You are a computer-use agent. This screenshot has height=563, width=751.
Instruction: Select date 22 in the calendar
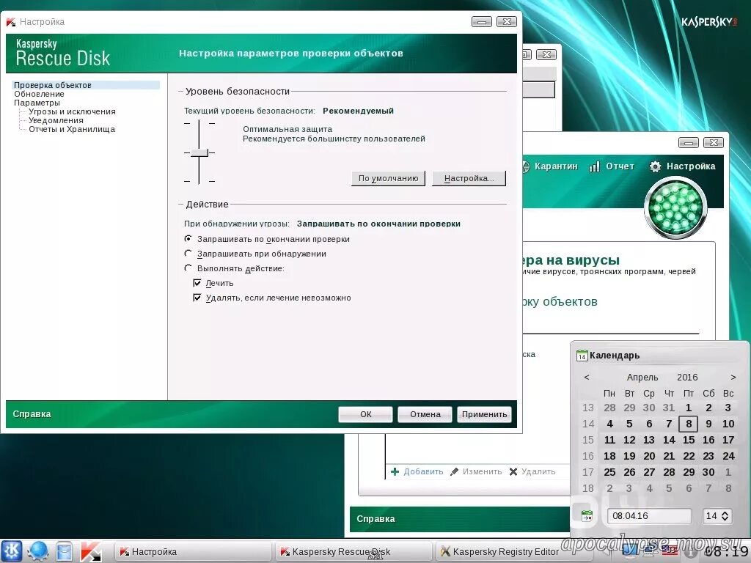(689, 456)
